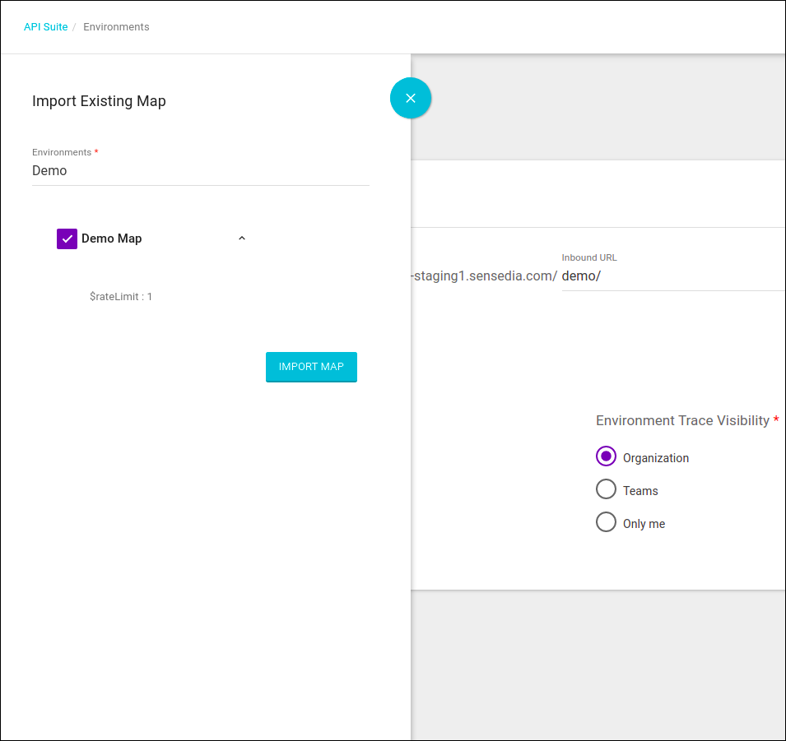Image resolution: width=786 pixels, height=741 pixels.
Task: Click the Organization option label text
Action: pos(655,458)
